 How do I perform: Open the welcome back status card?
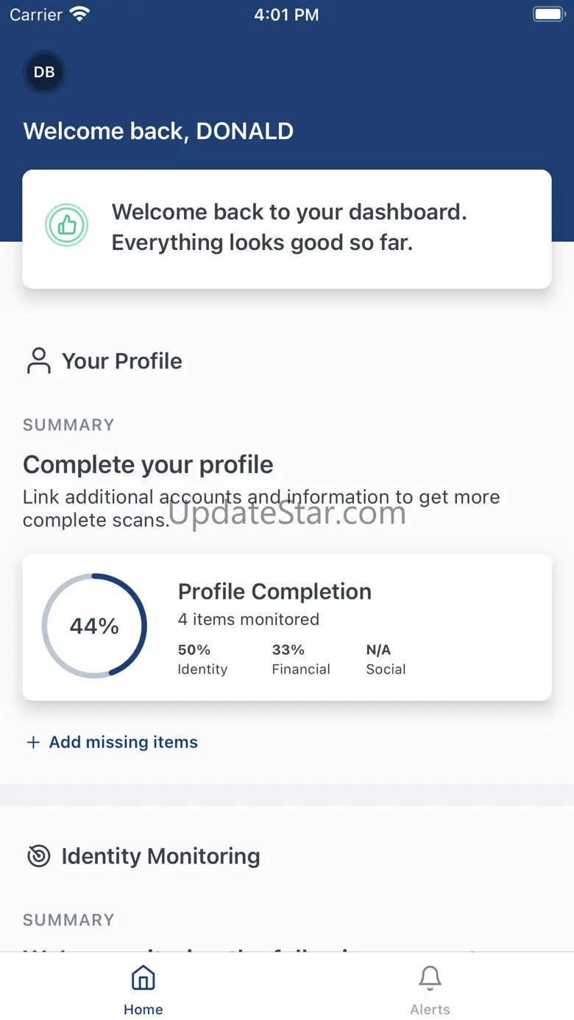[287, 228]
